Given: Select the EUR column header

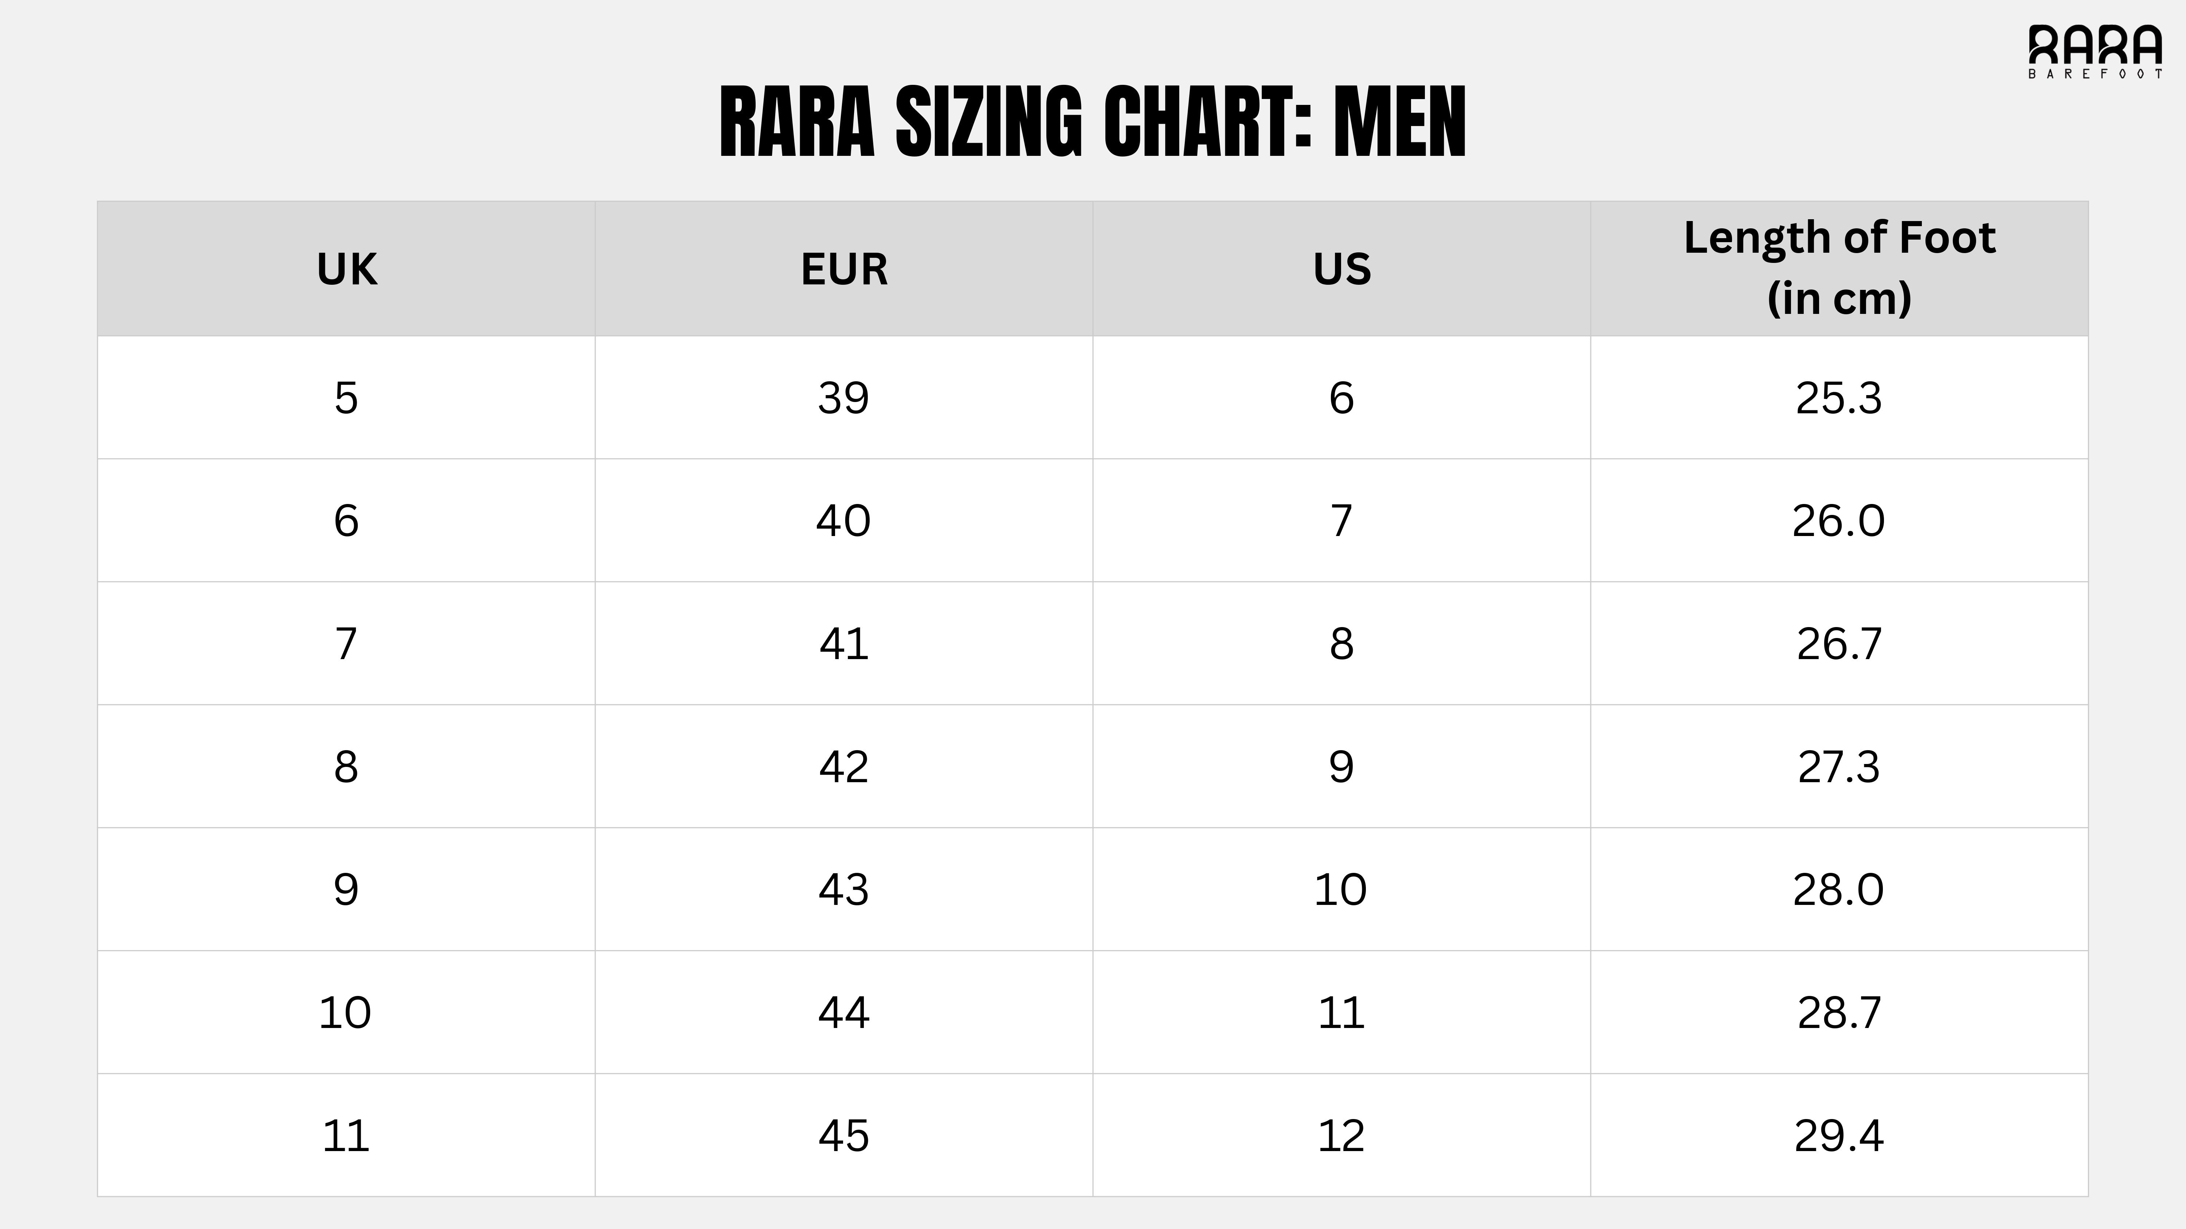Looking at the screenshot, I should [x=843, y=269].
